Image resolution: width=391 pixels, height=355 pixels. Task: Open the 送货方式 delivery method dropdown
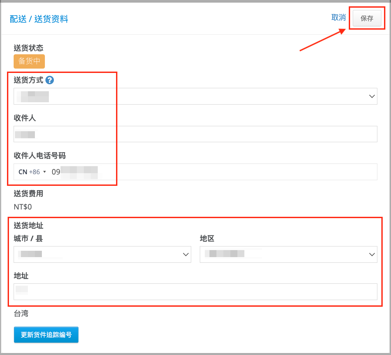click(195, 96)
